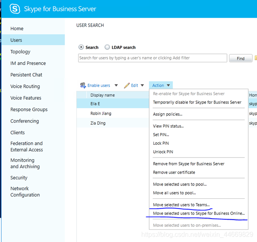Select the Search radio button
The height and width of the screenshot is (242, 257).
[x=81, y=47]
